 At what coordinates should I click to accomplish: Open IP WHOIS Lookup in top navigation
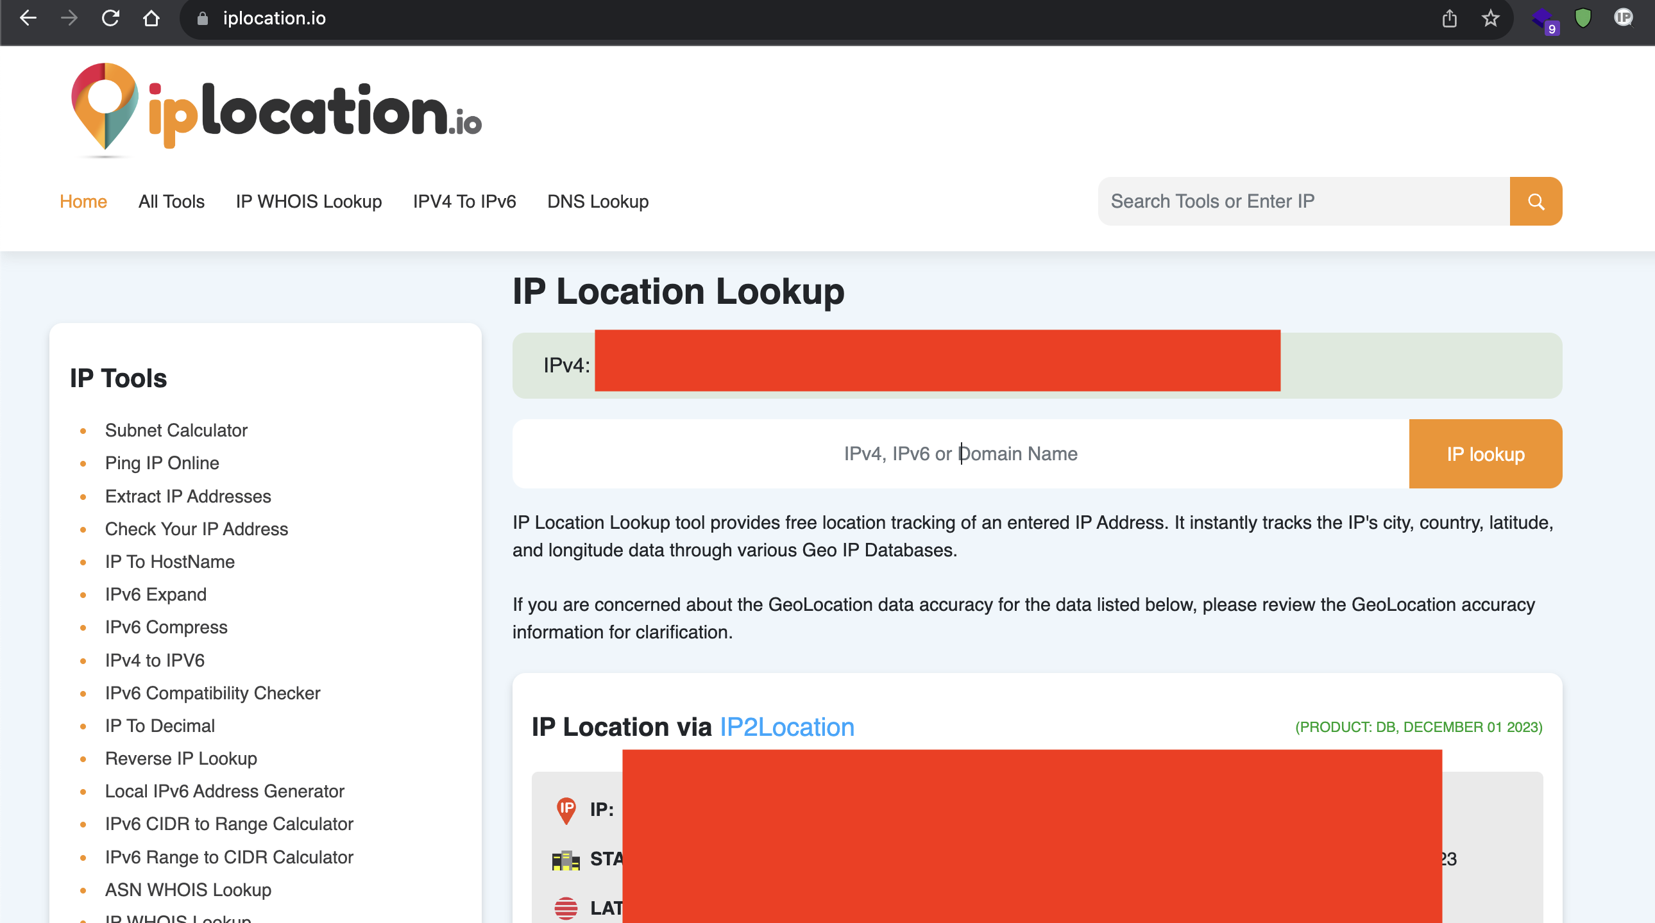tap(309, 201)
